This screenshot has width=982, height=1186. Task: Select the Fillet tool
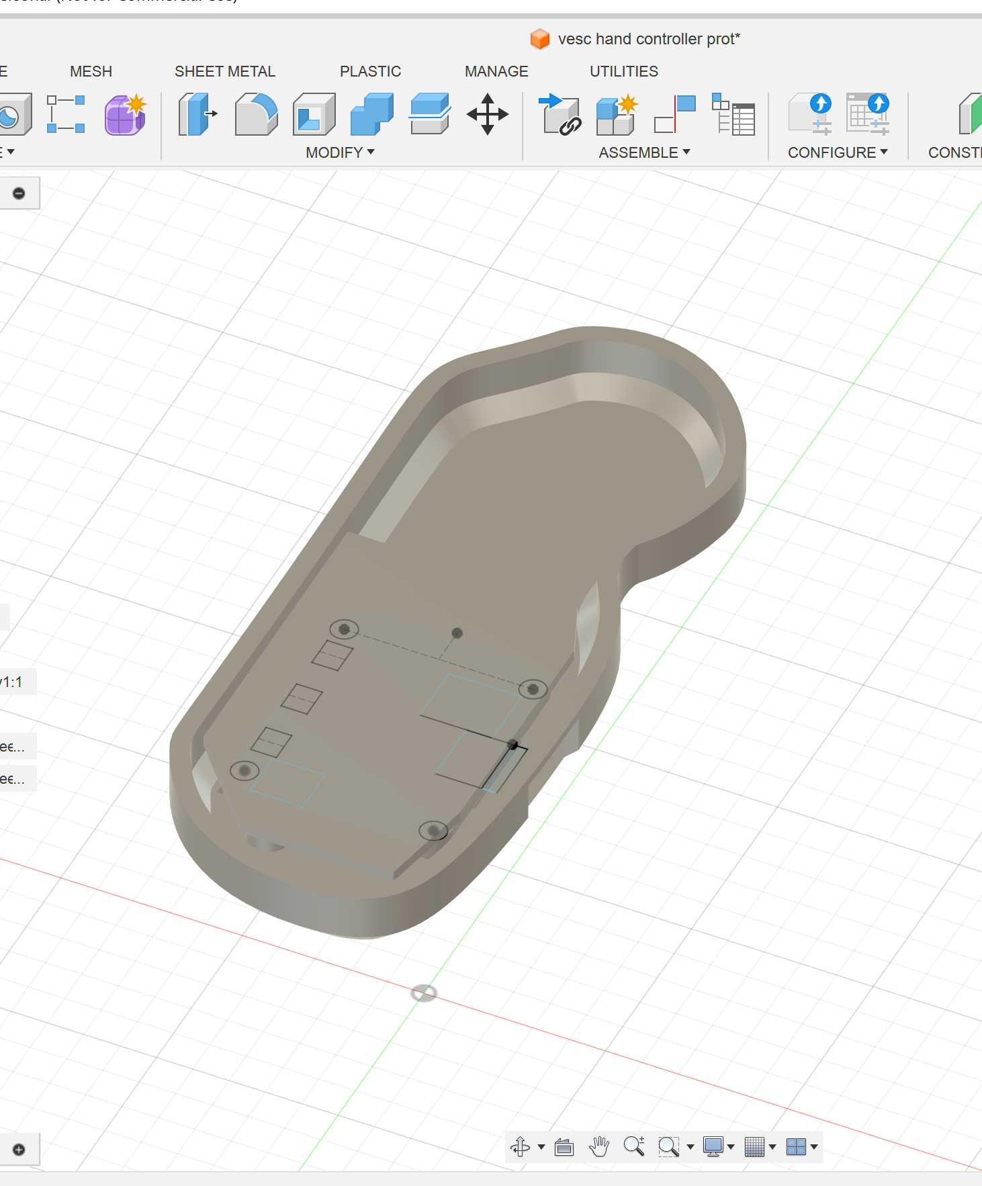tap(256, 115)
